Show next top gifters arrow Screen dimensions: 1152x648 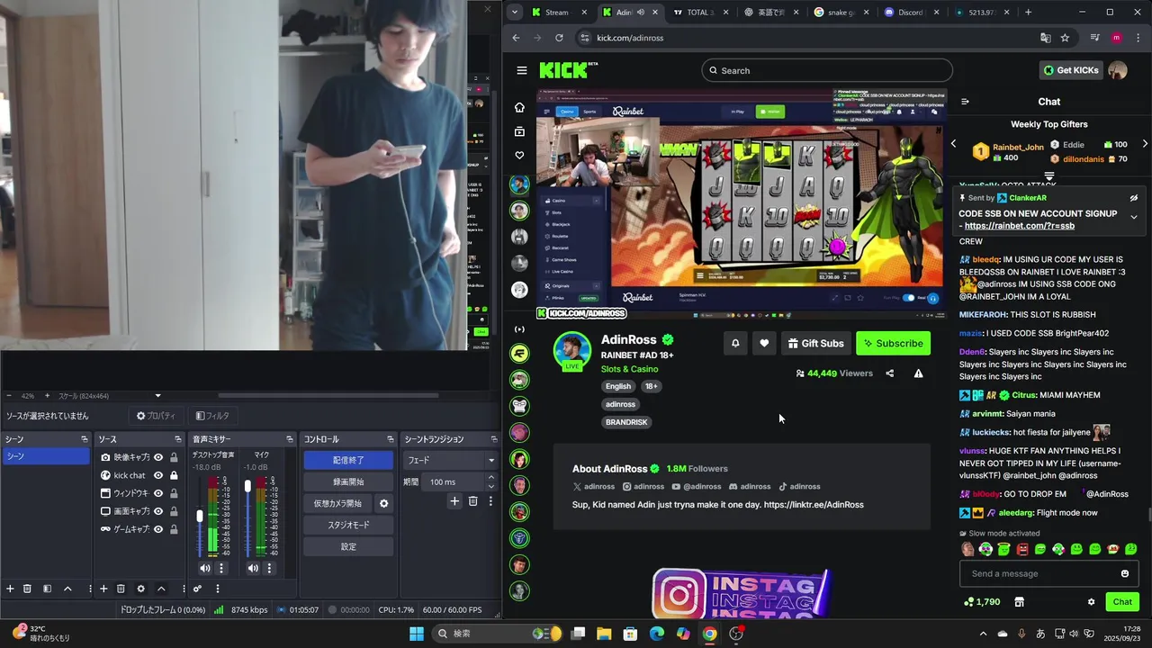(1145, 144)
